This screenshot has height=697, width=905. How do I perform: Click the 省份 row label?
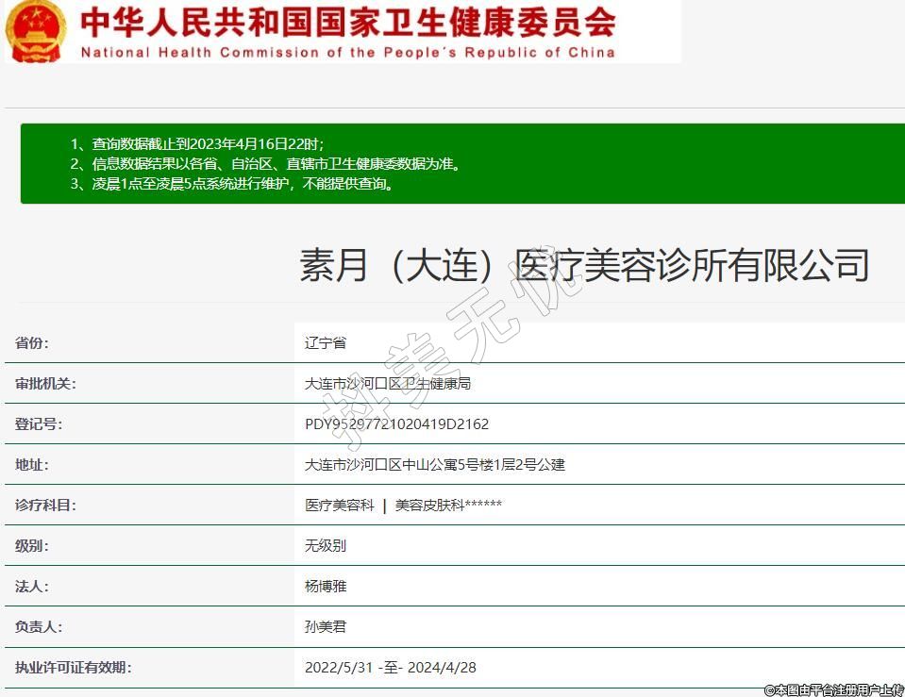(31, 343)
